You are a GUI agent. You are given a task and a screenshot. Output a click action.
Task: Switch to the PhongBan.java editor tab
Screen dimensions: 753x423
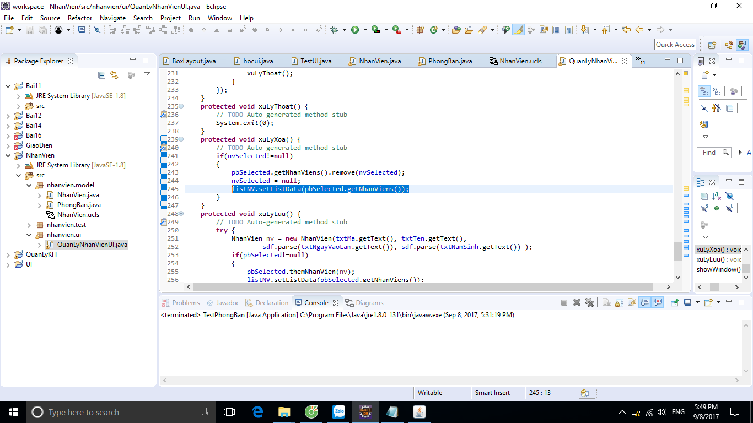tap(450, 61)
